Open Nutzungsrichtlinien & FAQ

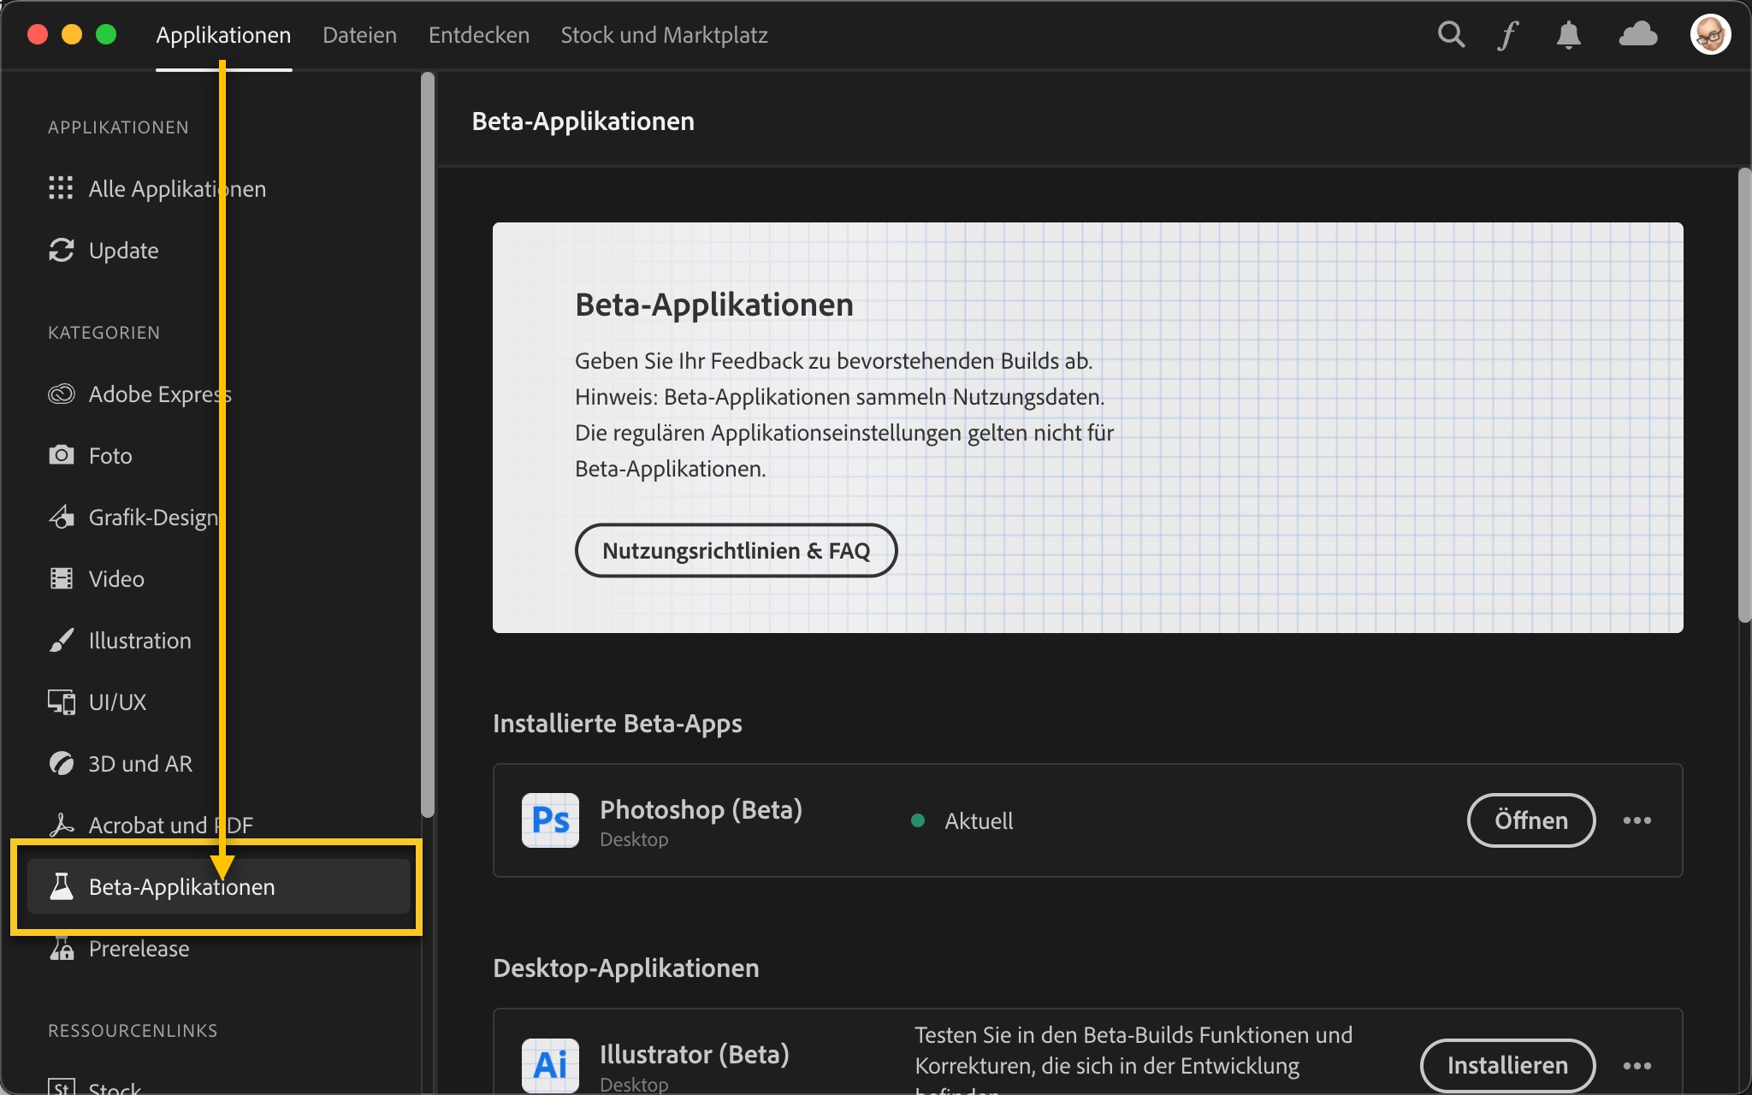(736, 551)
